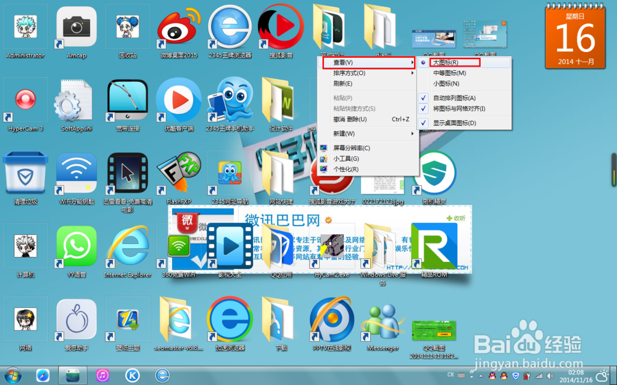Expand the 新建(W) submenu
This screenshot has width=617, height=385.
[x=368, y=134]
